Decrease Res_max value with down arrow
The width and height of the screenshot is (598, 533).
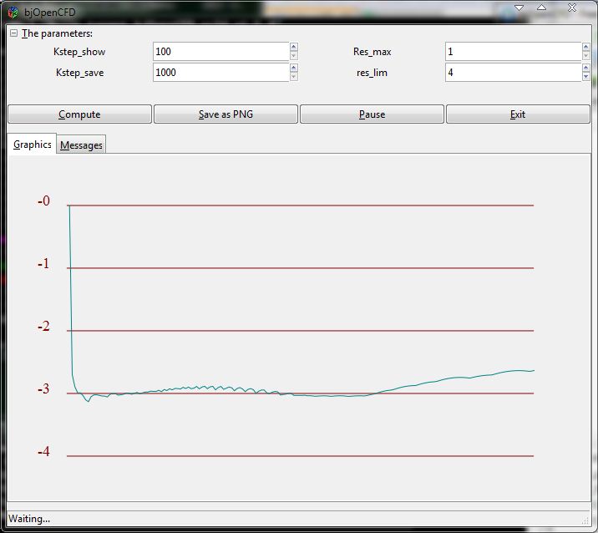tap(585, 56)
